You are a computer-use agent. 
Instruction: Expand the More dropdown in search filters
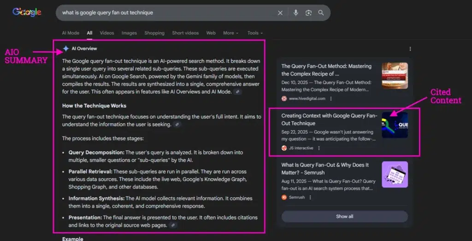click(230, 33)
